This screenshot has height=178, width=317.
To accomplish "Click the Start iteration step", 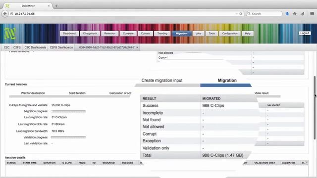I will point(77,93).
